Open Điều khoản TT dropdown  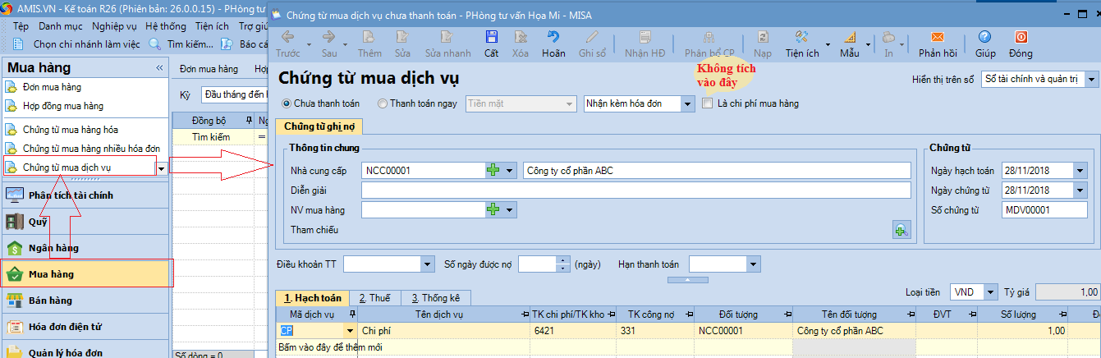427,264
